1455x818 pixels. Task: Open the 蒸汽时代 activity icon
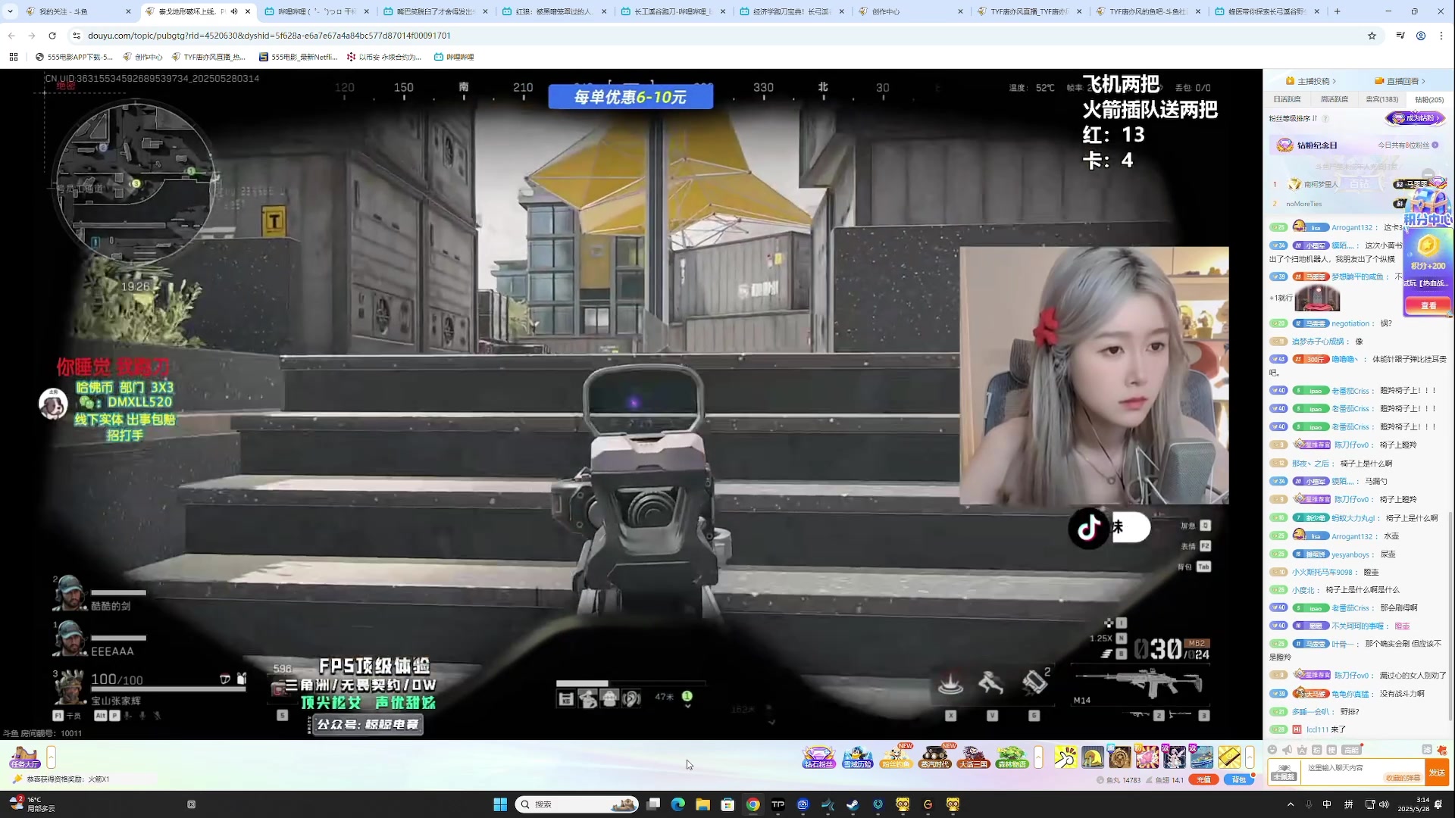(x=934, y=757)
